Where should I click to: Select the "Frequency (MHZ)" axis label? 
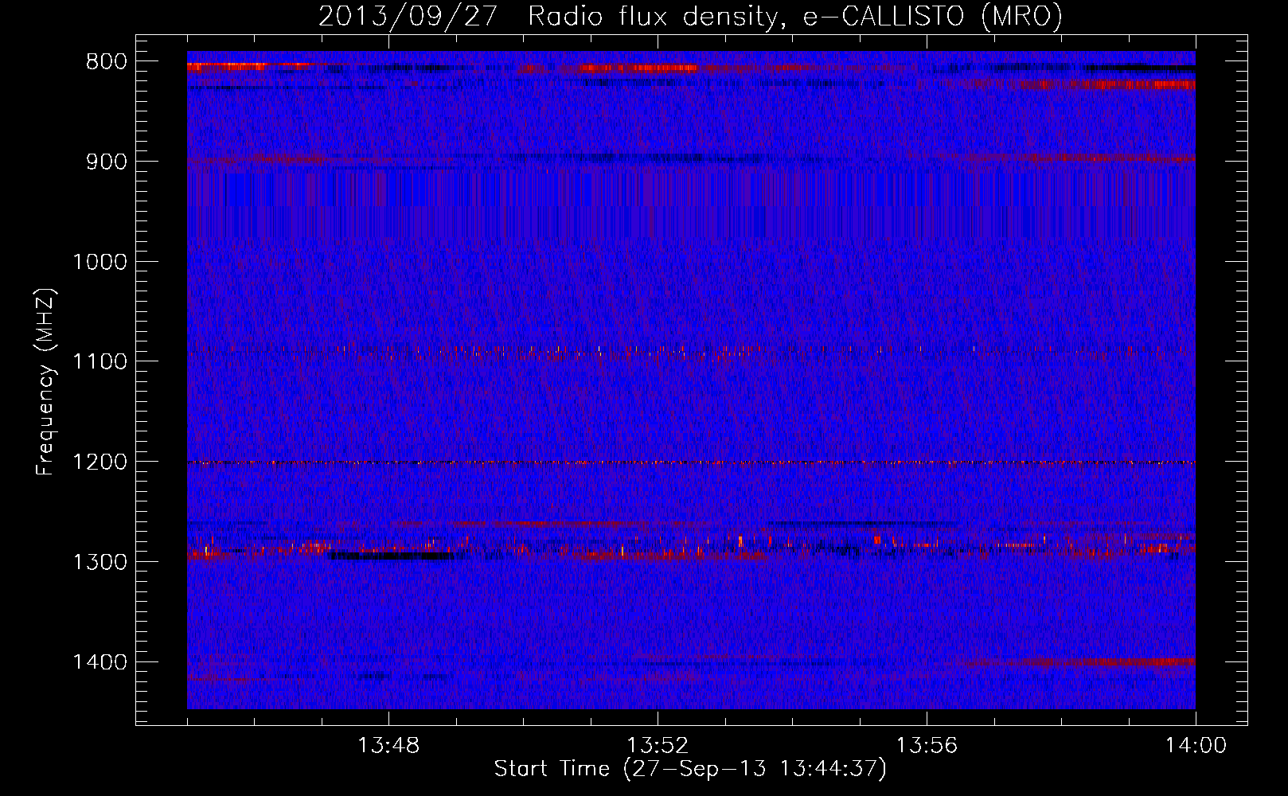(45, 382)
